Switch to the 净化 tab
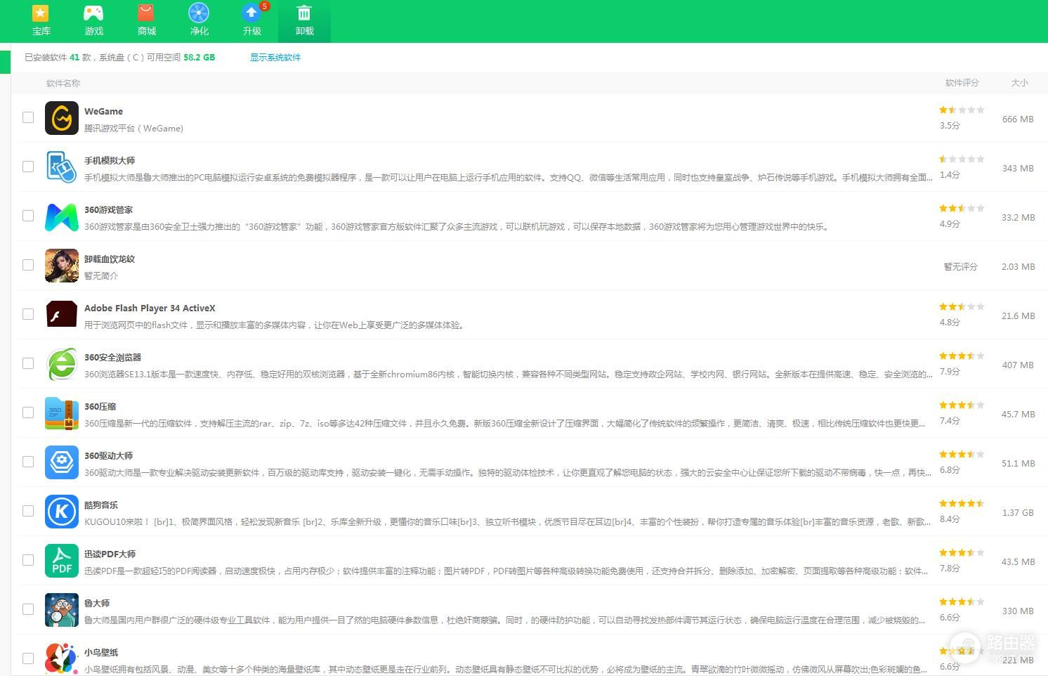The image size is (1048, 676). 199,21
